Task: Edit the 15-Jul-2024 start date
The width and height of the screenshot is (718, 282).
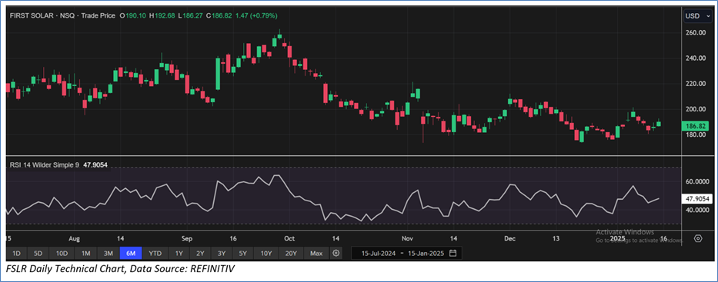Action: (x=379, y=254)
